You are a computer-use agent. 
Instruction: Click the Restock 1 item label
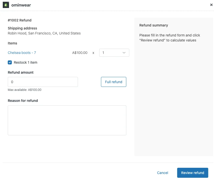coord(26,62)
